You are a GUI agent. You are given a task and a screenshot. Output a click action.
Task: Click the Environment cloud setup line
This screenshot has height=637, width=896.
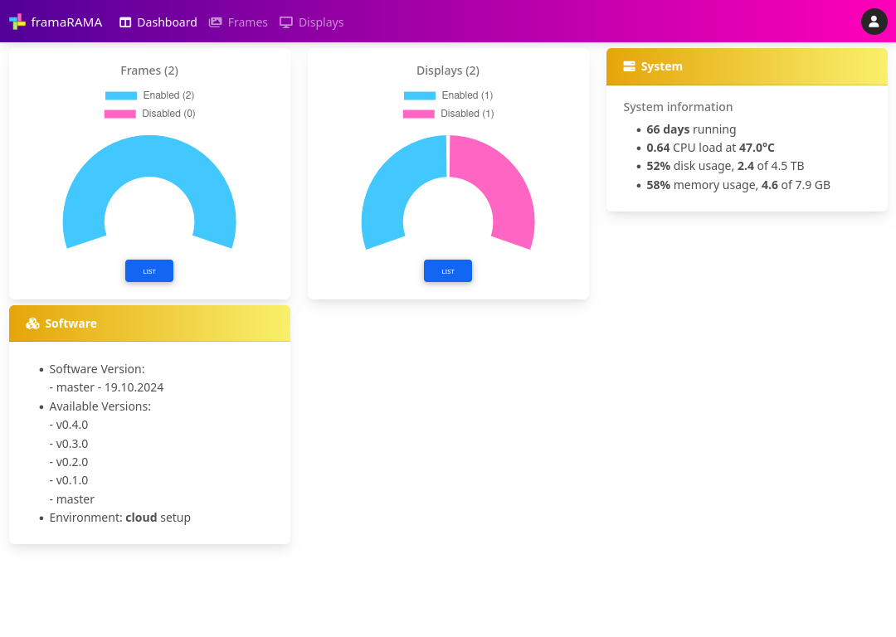click(x=120, y=518)
